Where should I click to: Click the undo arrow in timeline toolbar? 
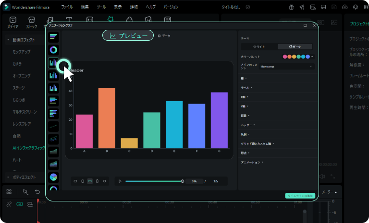(37, 192)
